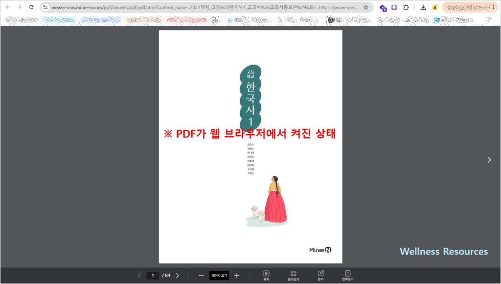
Task: Open the 모아보기 thumbnail grid view
Action: [x=294, y=275]
